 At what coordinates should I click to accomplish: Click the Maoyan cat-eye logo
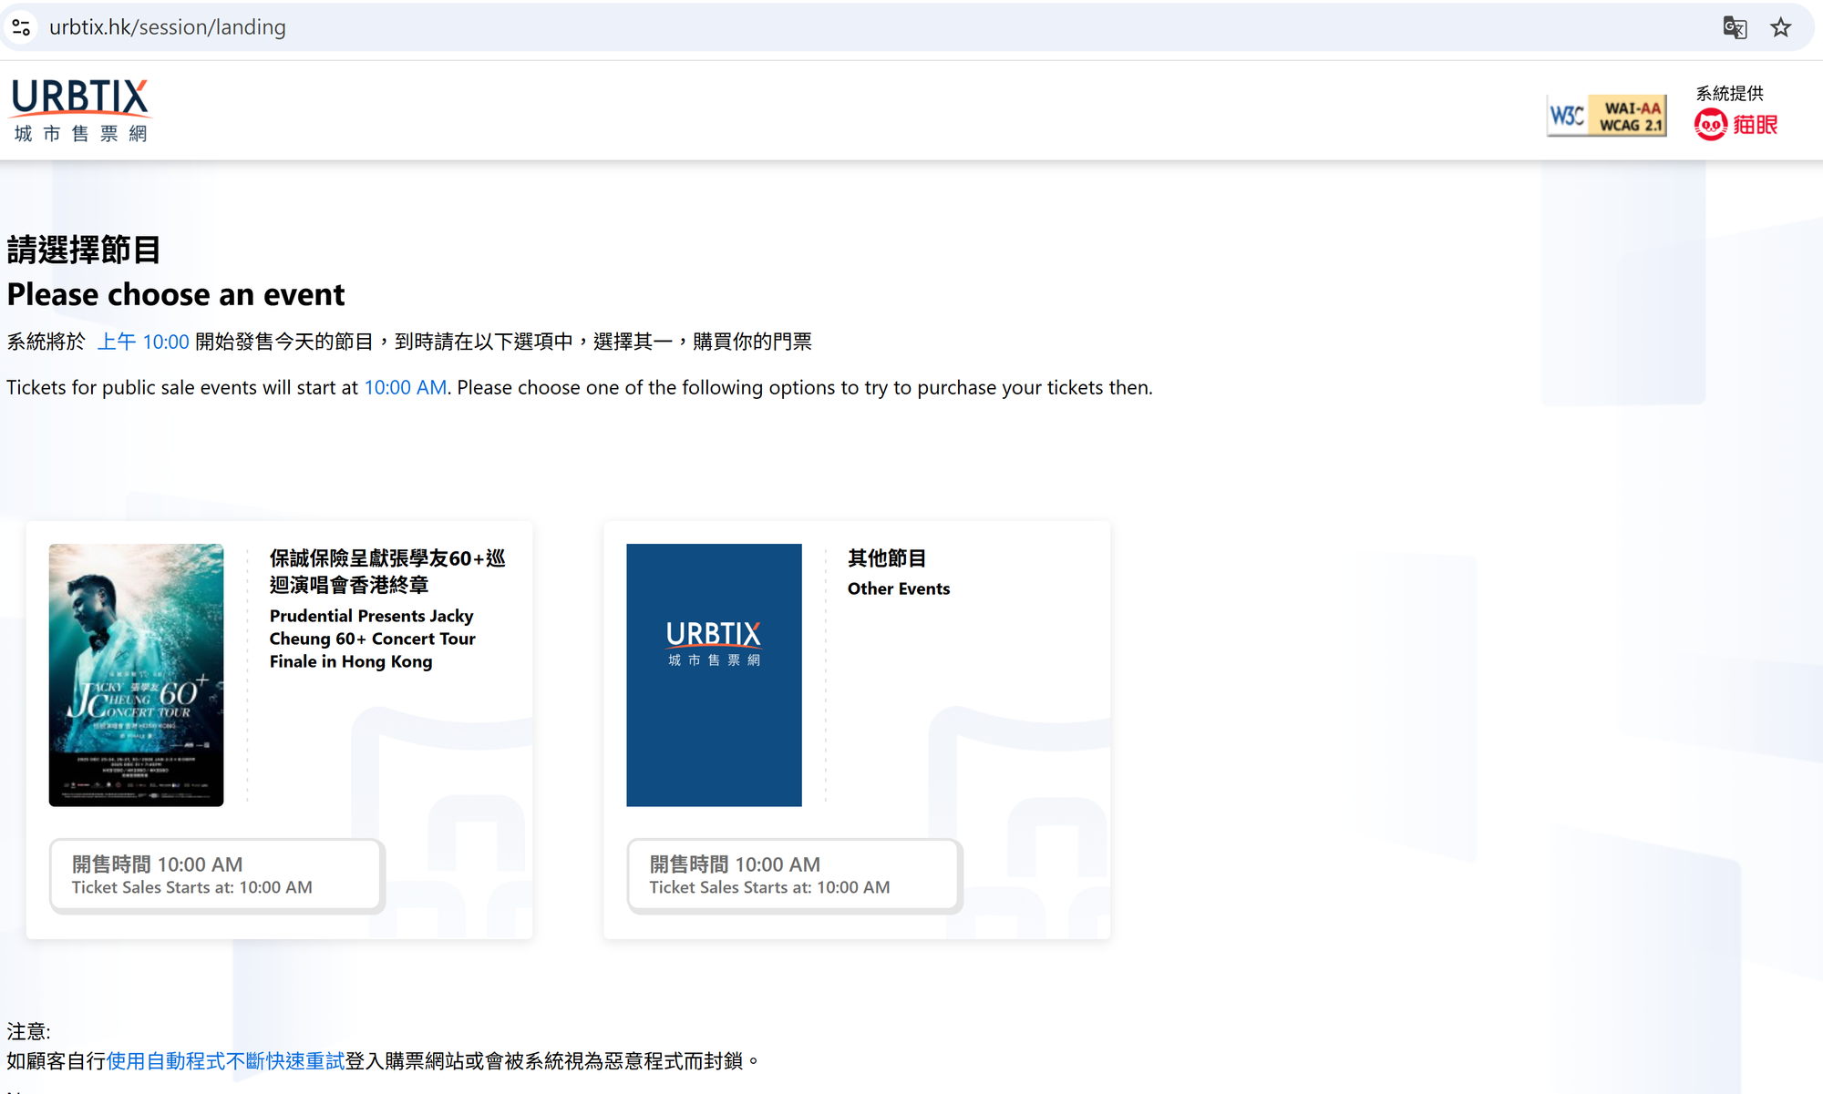click(1735, 125)
